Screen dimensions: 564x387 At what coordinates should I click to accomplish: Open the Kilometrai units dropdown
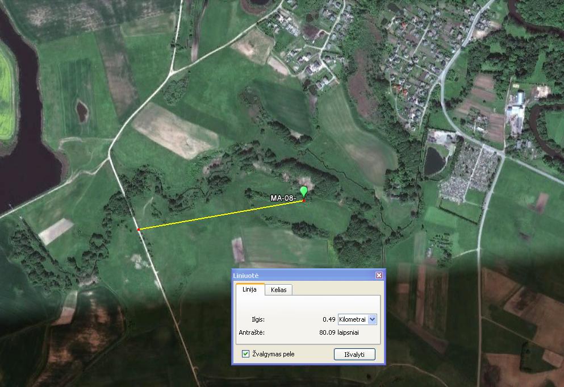372,319
